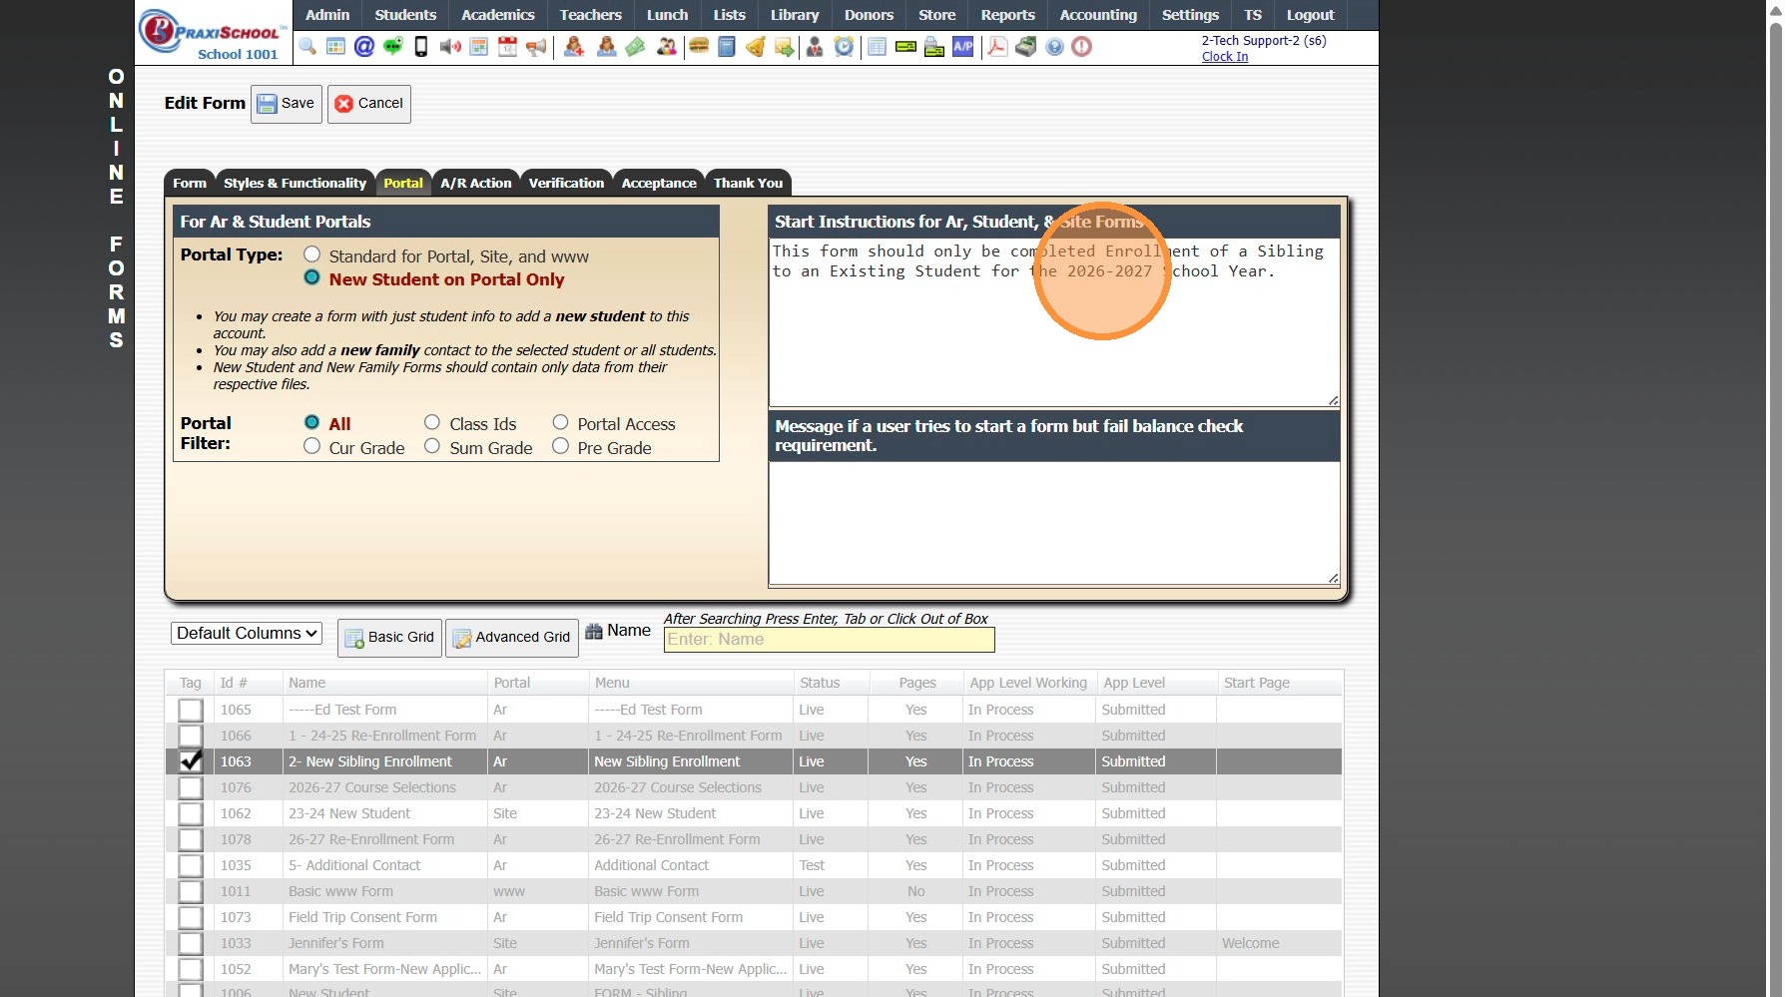Select the All portal filter radio

click(312, 422)
